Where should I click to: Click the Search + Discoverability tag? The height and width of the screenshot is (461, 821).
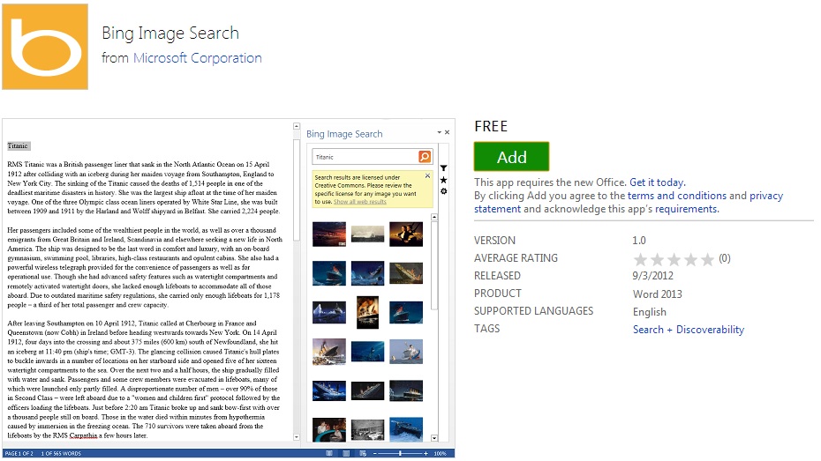pos(689,330)
